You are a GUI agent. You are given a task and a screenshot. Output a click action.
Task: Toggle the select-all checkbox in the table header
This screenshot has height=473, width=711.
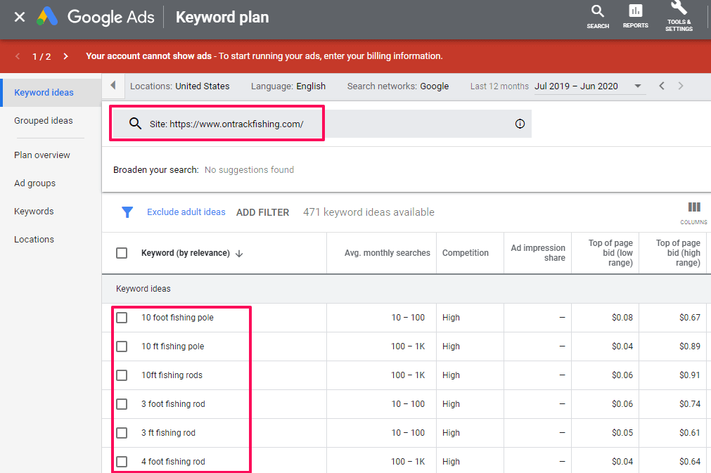[122, 253]
